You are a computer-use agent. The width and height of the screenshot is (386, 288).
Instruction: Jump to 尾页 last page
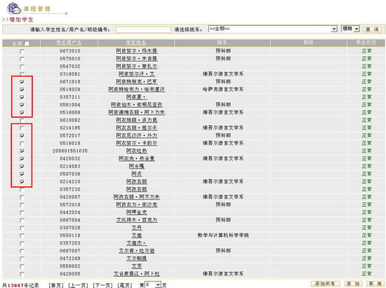(125, 285)
